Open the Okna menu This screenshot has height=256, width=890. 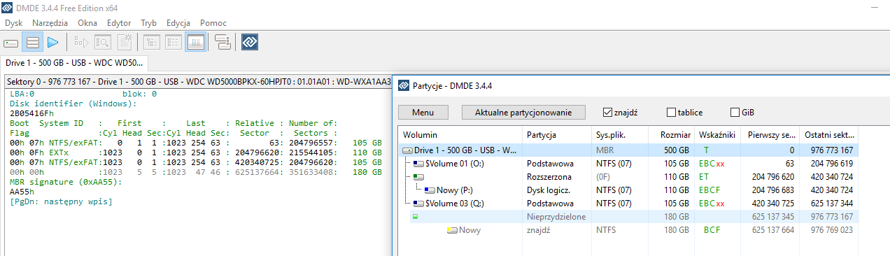pyautogui.click(x=87, y=23)
